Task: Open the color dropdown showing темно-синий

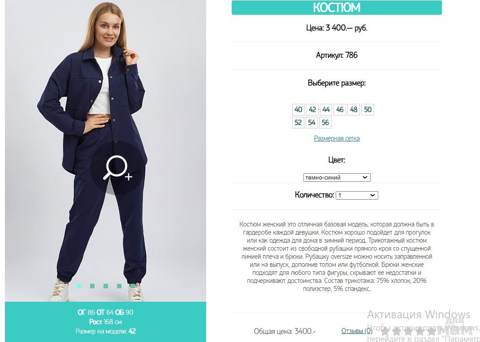Action: [337, 178]
